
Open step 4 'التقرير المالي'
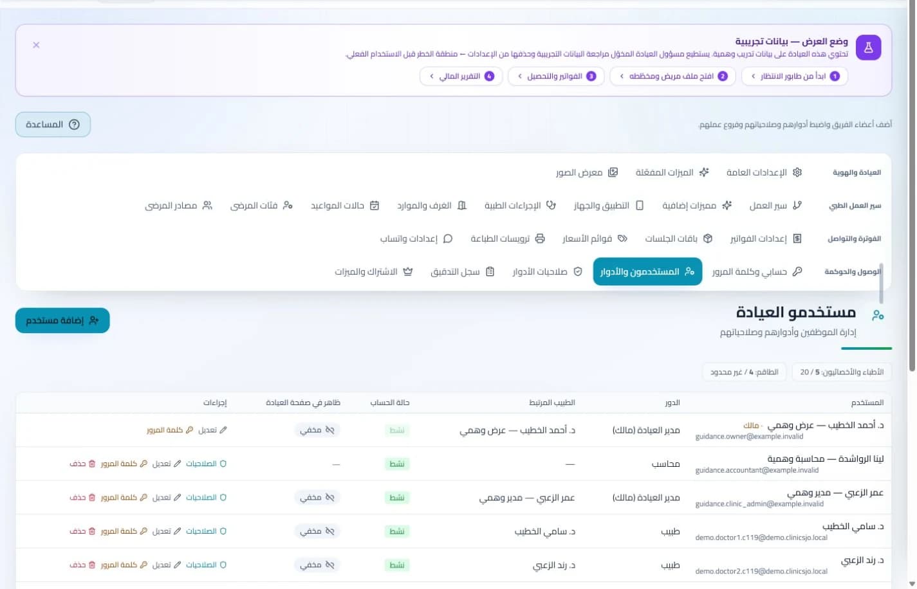[461, 76]
